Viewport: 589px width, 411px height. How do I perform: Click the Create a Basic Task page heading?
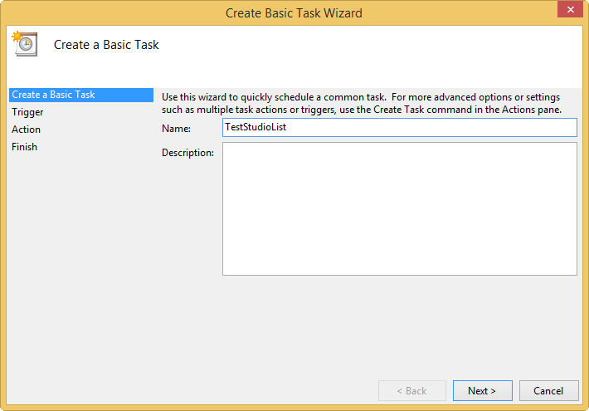[x=106, y=45]
